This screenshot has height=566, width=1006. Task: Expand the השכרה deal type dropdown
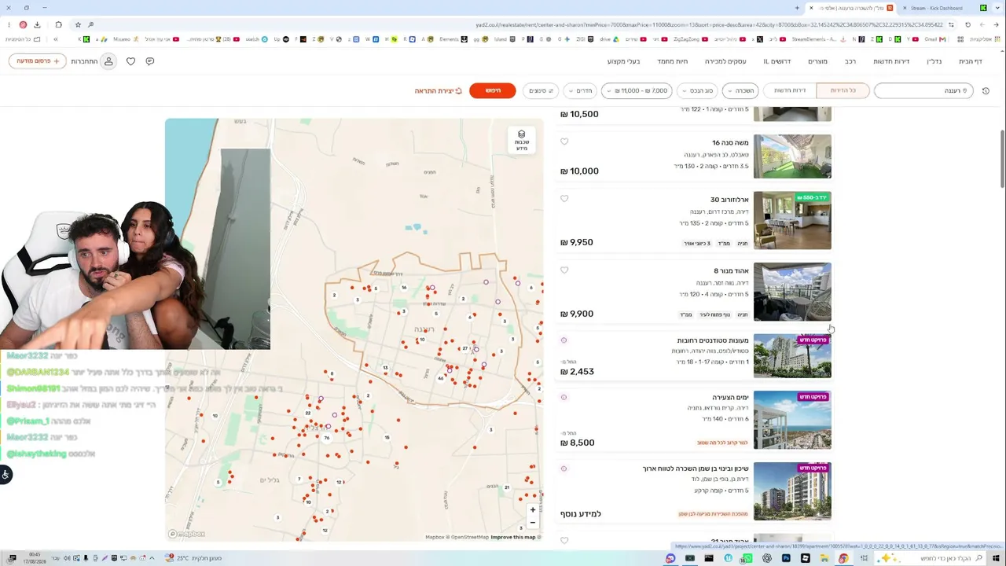click(x=740, y=90)
